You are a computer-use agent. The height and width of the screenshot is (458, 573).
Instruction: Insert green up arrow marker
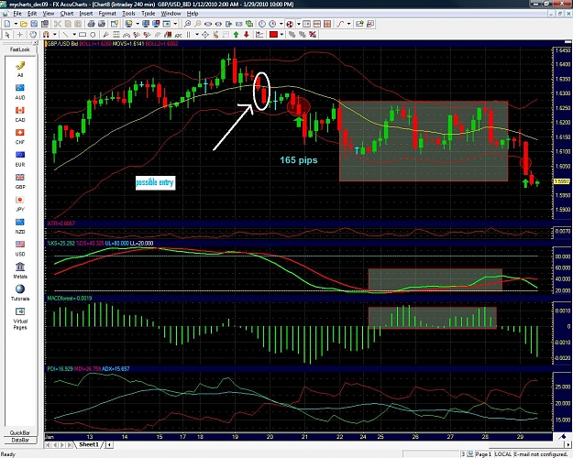236,35
